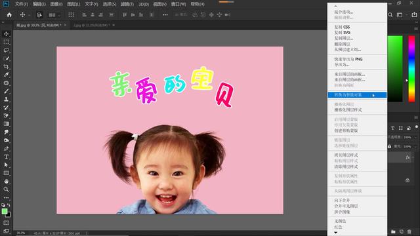
Task: Open the Search icon at top right
Action: click(x=390, y=14)
